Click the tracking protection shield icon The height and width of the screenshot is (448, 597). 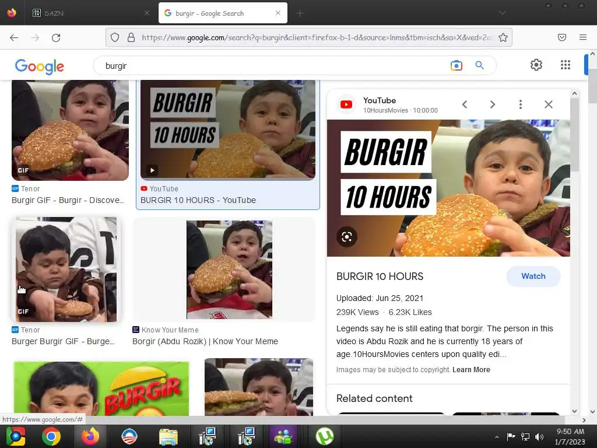point(115,37)
